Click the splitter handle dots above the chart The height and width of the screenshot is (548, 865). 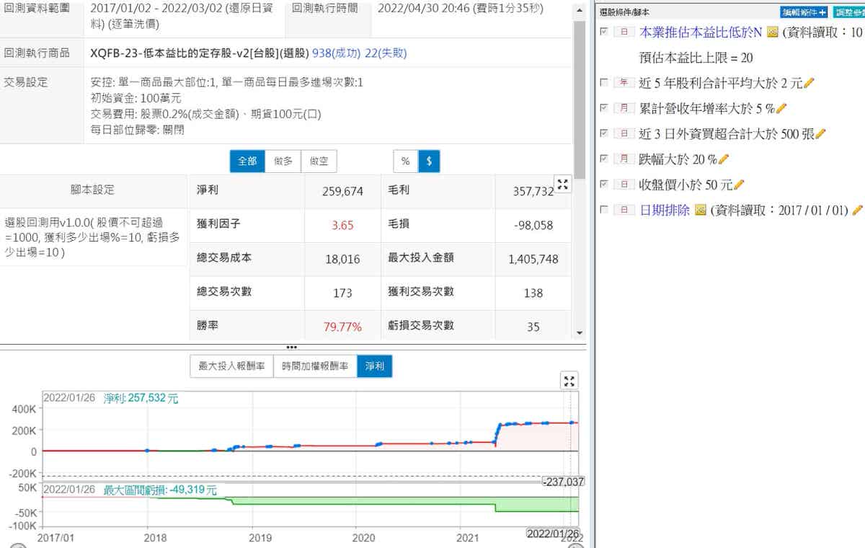point(292,347)
